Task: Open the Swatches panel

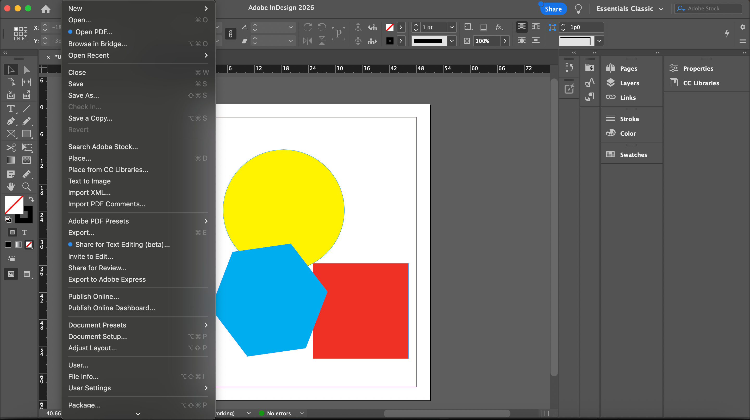Action: 633,155
